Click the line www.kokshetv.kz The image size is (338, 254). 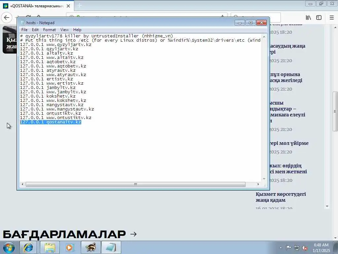click(53, 101)
